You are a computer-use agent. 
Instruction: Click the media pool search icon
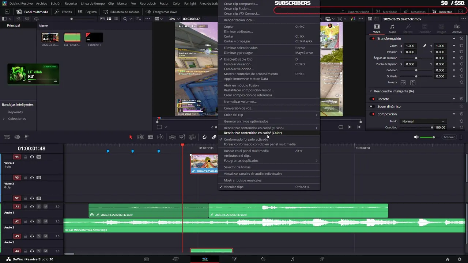(125, 19)
